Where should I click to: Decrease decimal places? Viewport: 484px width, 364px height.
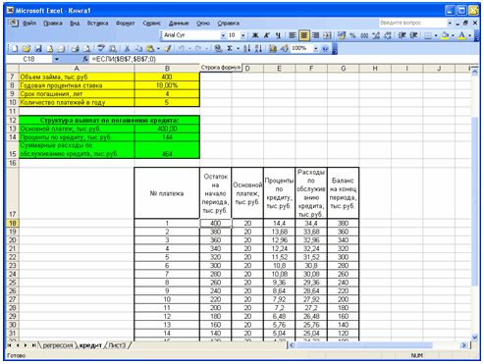[x=388, y=35]
